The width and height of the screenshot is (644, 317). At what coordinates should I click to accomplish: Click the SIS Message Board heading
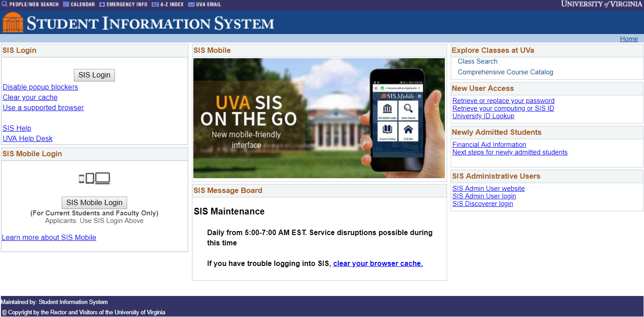[228, 191]
